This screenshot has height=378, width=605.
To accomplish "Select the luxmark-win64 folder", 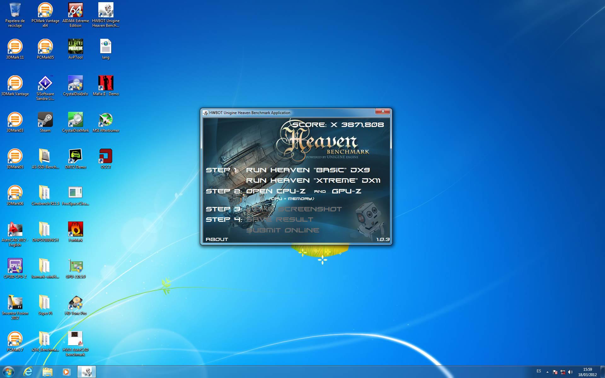I will (x=45, y=268).
